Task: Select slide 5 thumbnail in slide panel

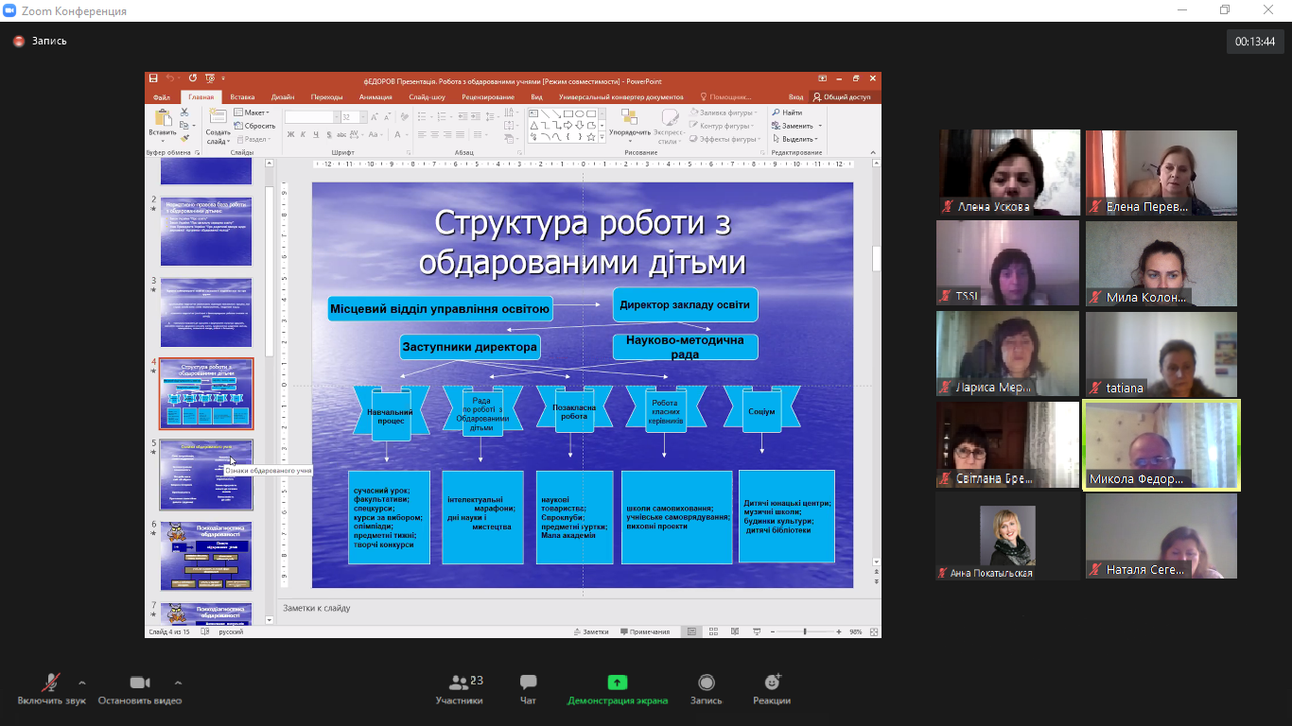Action: coord(206,474)
